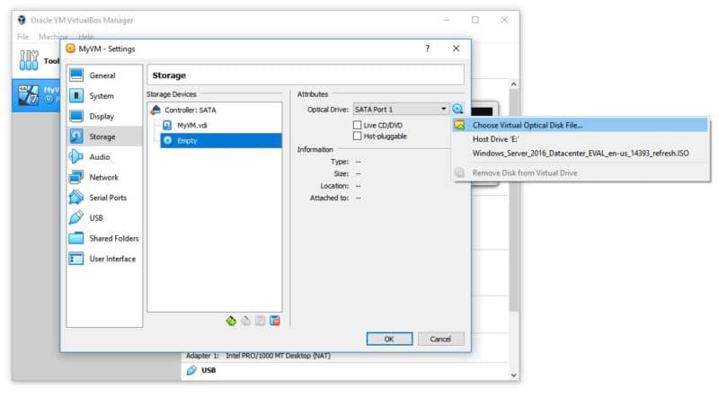Click the add storage controller icon
Viewport: 719px width, 397px height.
[x=231, y=320]
